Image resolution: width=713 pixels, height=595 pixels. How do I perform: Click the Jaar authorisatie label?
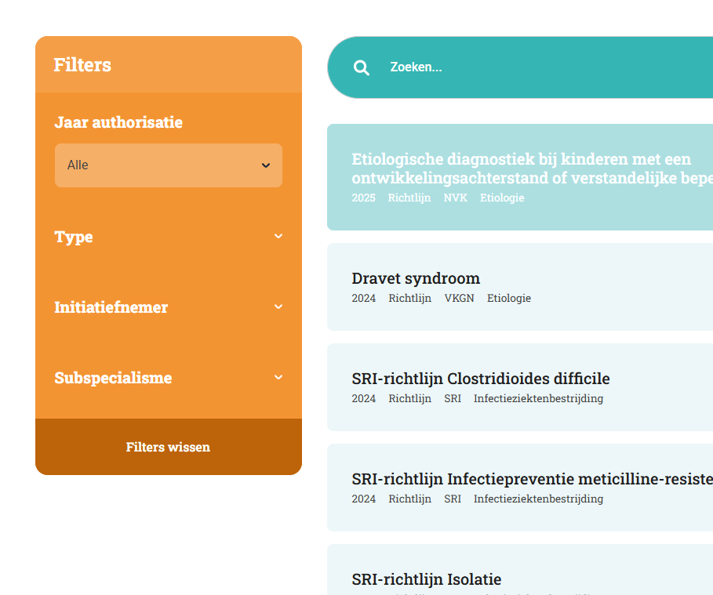pos(118,122)
